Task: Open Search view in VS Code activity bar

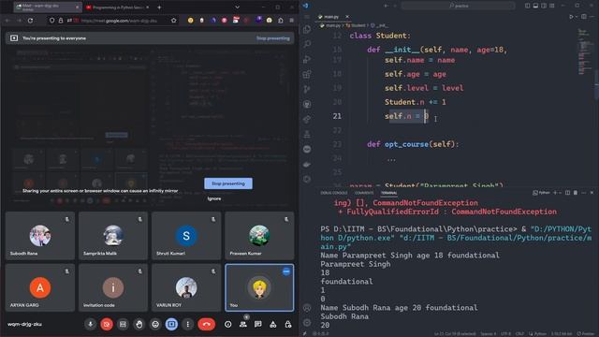Action: pyautogui.click(x=307, y=44)
